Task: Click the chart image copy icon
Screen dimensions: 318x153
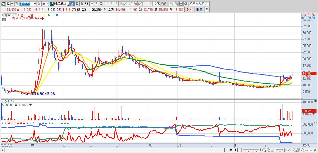Action: (298, 150)
